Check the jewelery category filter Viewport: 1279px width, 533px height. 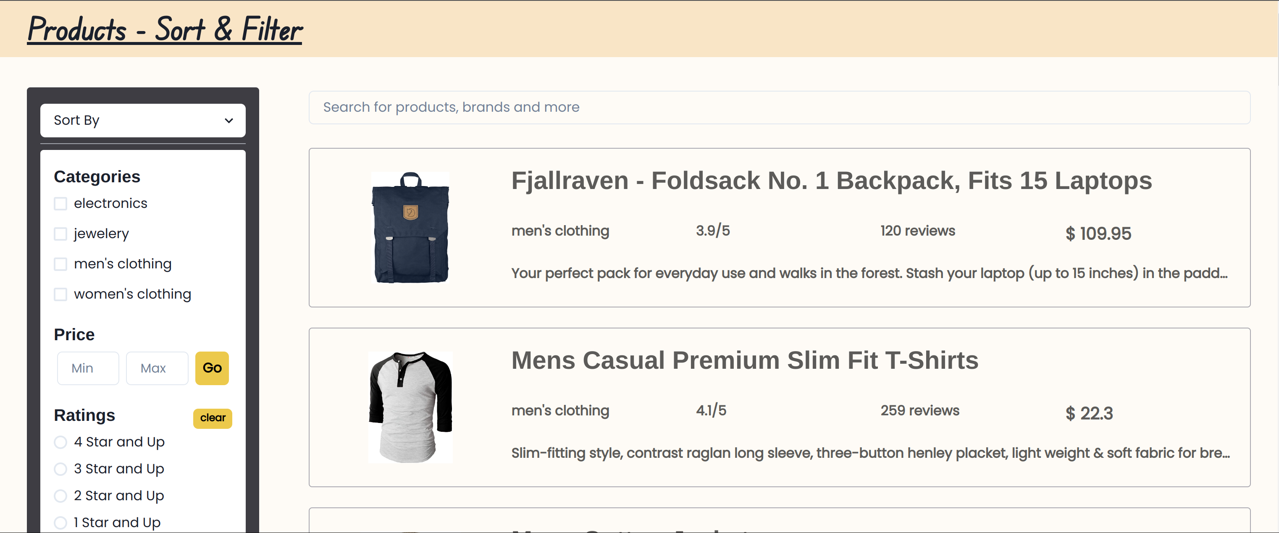coord(60,233)
